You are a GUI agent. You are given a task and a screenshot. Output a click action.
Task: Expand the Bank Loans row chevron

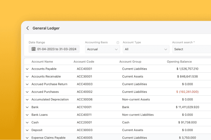(x=27, y=115)
